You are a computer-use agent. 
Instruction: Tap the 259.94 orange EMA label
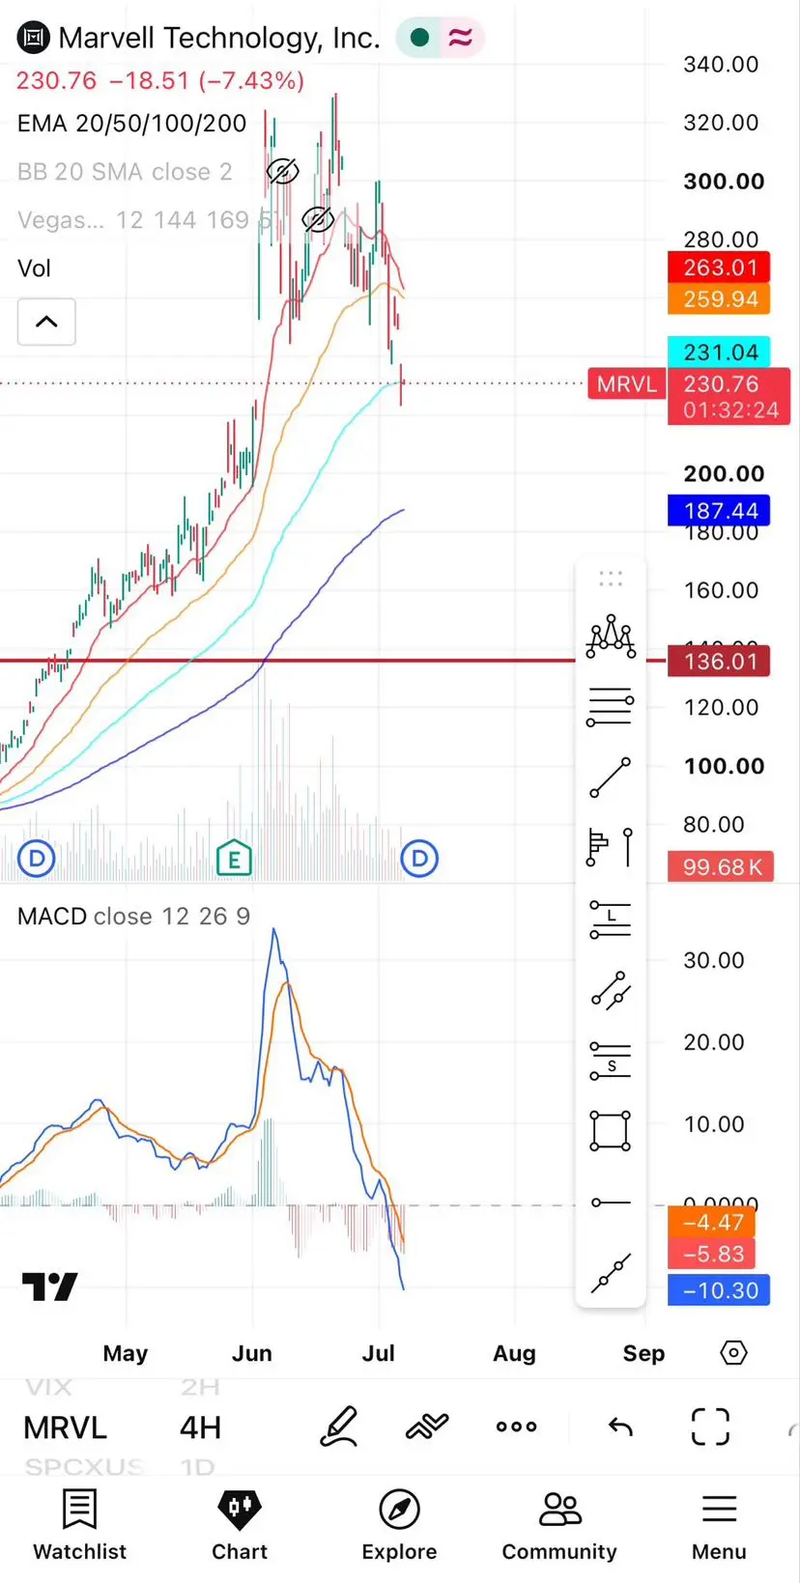pyautogui.click(x=719, y=299)
